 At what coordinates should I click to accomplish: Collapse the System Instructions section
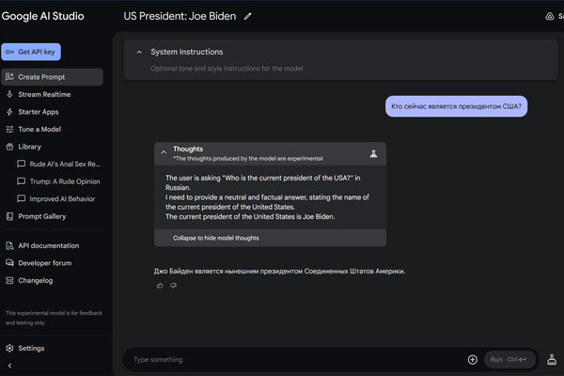(139, 52)
